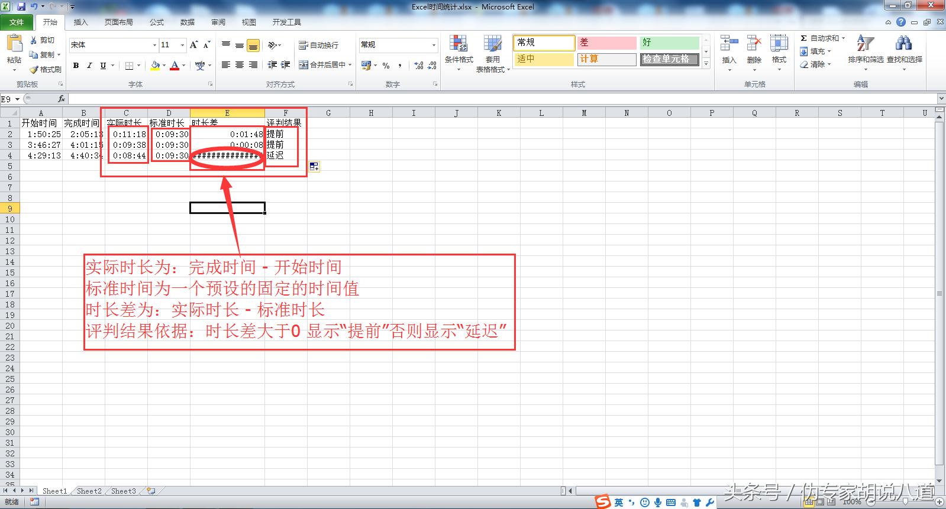
Task: Click the increase font size icon
Action: (x=193, y=45)
